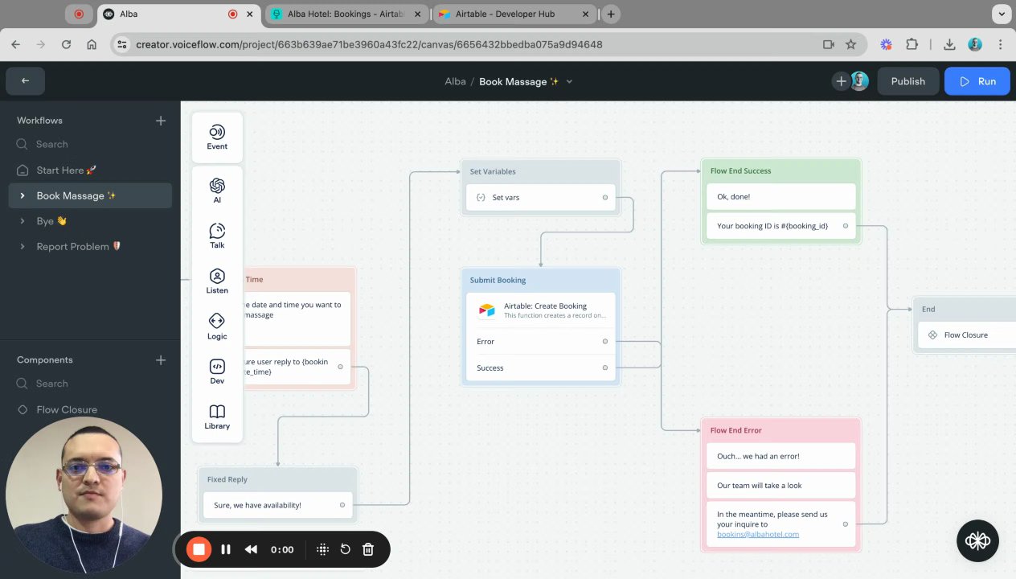Rewind the recording

click(x=251, y=549)
